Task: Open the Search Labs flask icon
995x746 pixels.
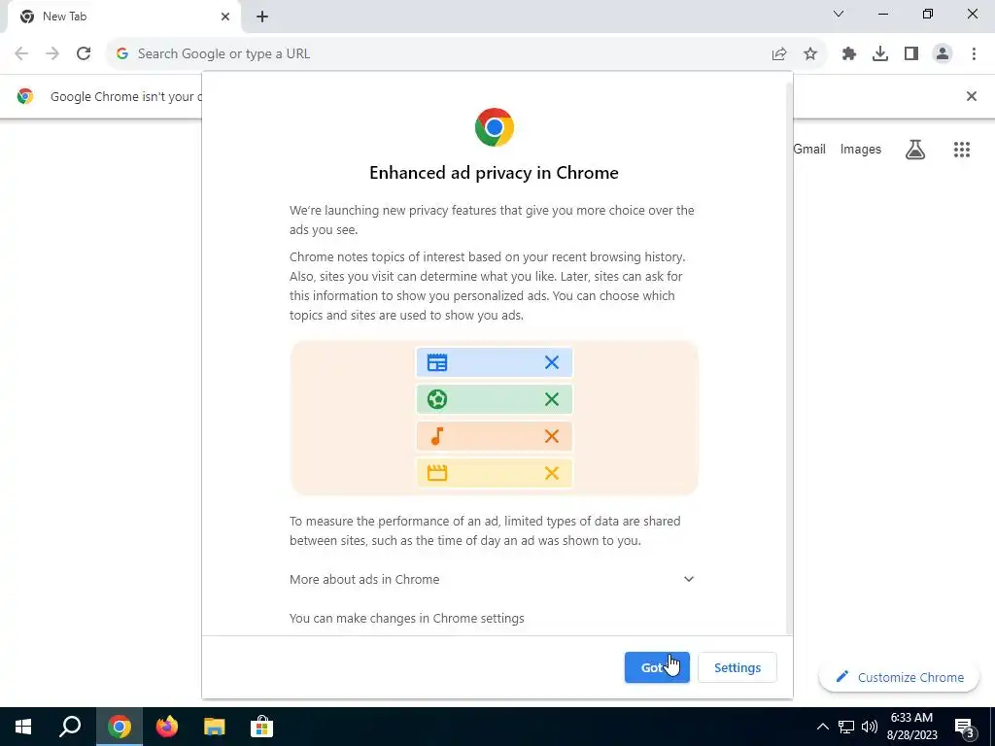Action: coord(915,150)
